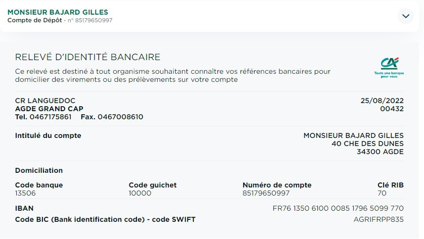Screen dimensions: 424x239
Task: Expand the account selector chevron
Action: (406, 16)
